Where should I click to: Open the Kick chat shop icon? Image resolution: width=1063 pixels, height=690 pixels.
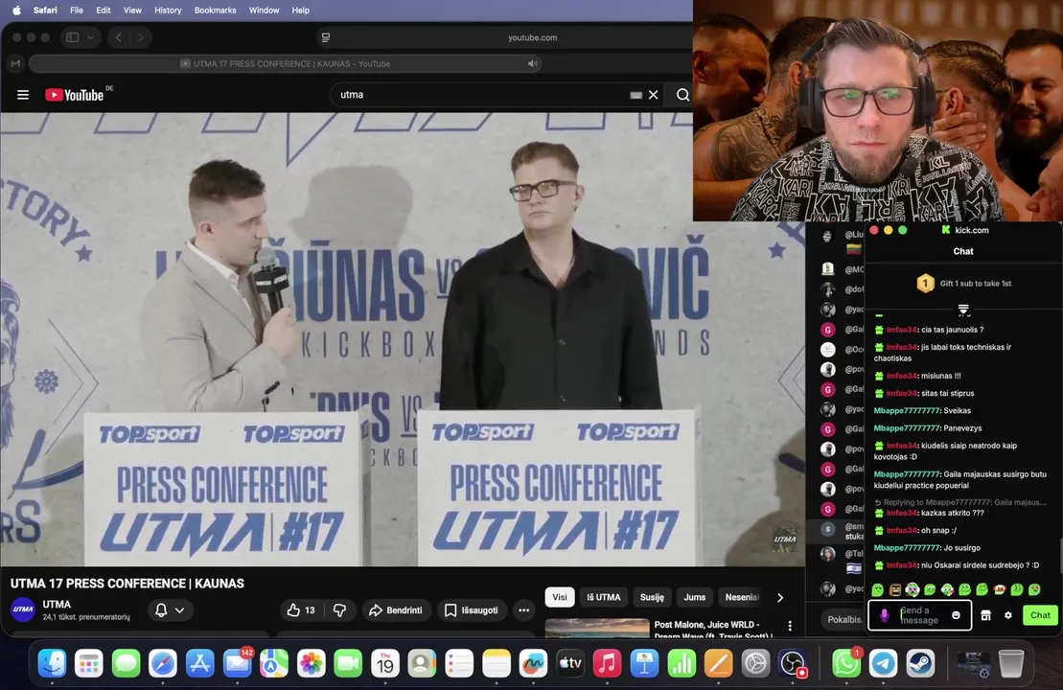click(x=985, y=615)
